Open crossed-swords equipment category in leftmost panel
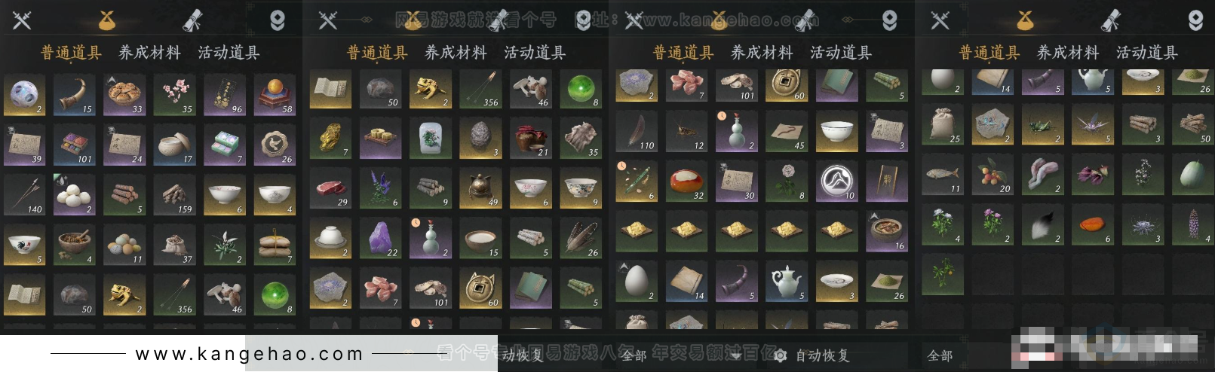 coord(22,20)
